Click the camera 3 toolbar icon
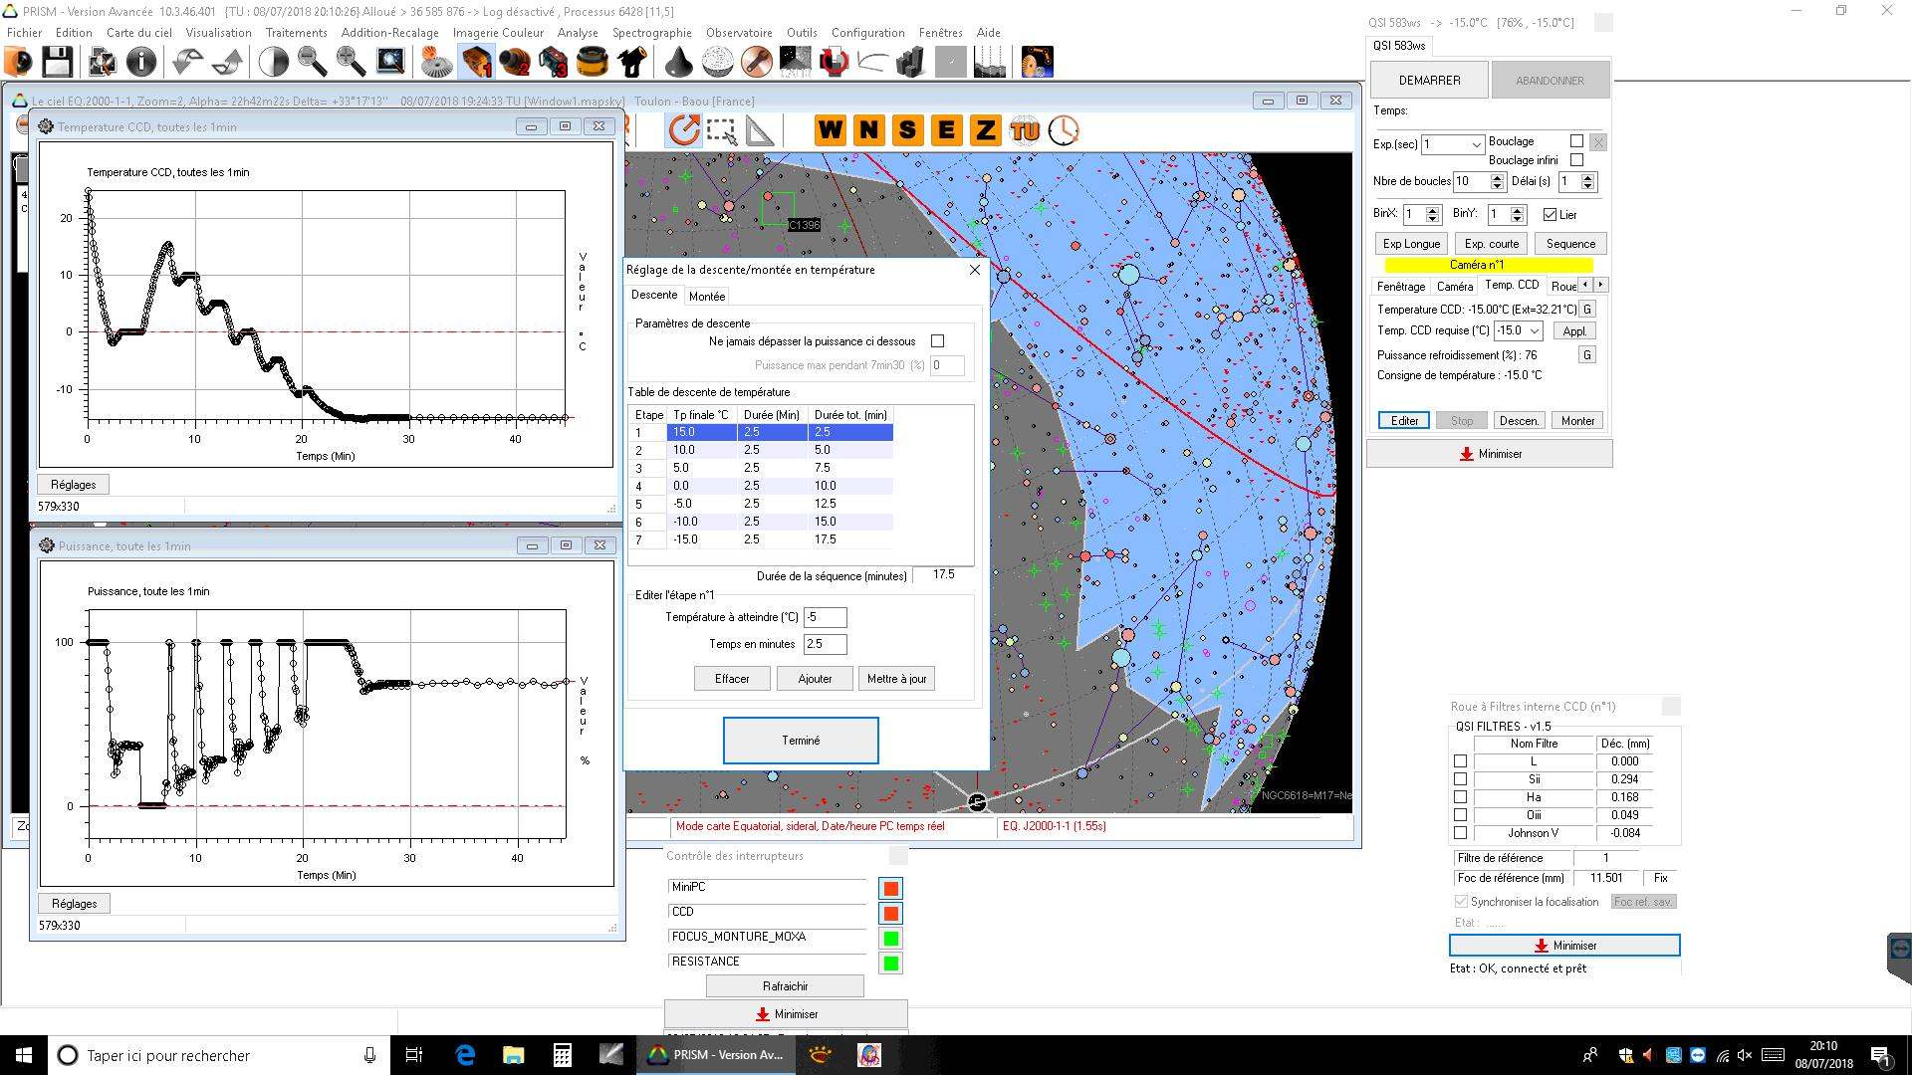The height and width of the screenshot is (1075, 1912). coord(554,62)
